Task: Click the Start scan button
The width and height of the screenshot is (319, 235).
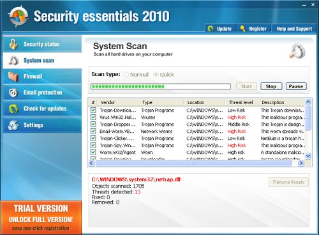Action: pyautogui.click(x=246, y=86)
